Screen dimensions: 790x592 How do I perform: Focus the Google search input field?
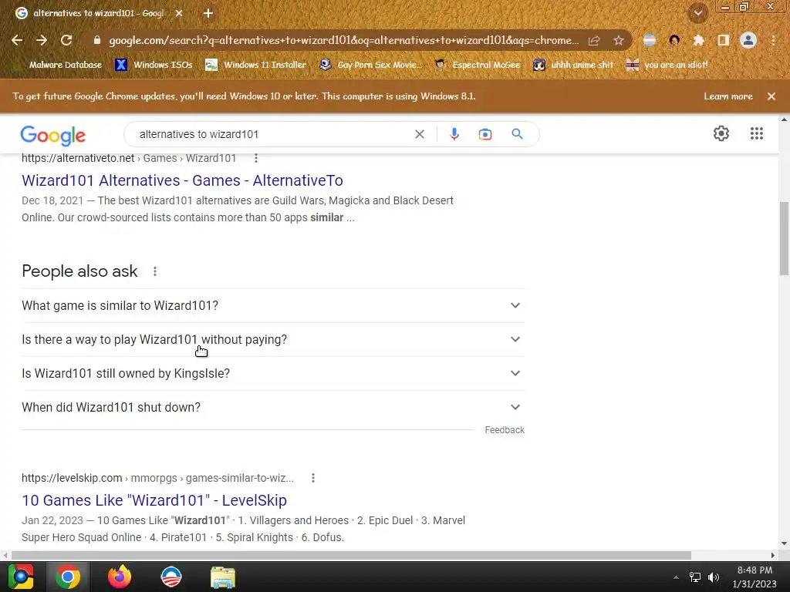272,134
